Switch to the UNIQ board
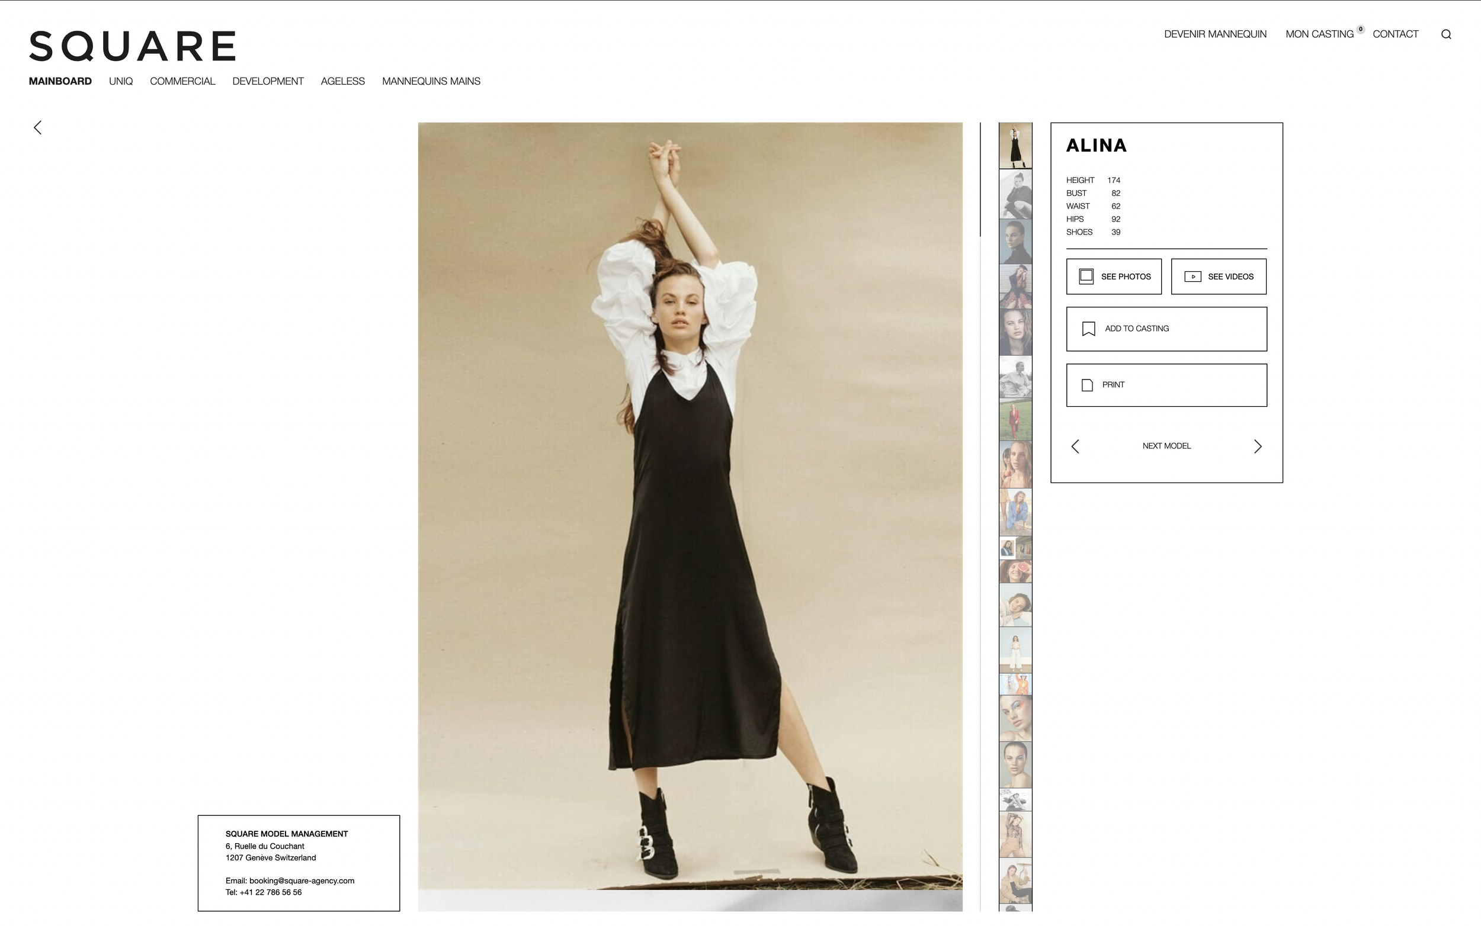The height and width of the screenshot is (926, 1481). tap(121, 82)
